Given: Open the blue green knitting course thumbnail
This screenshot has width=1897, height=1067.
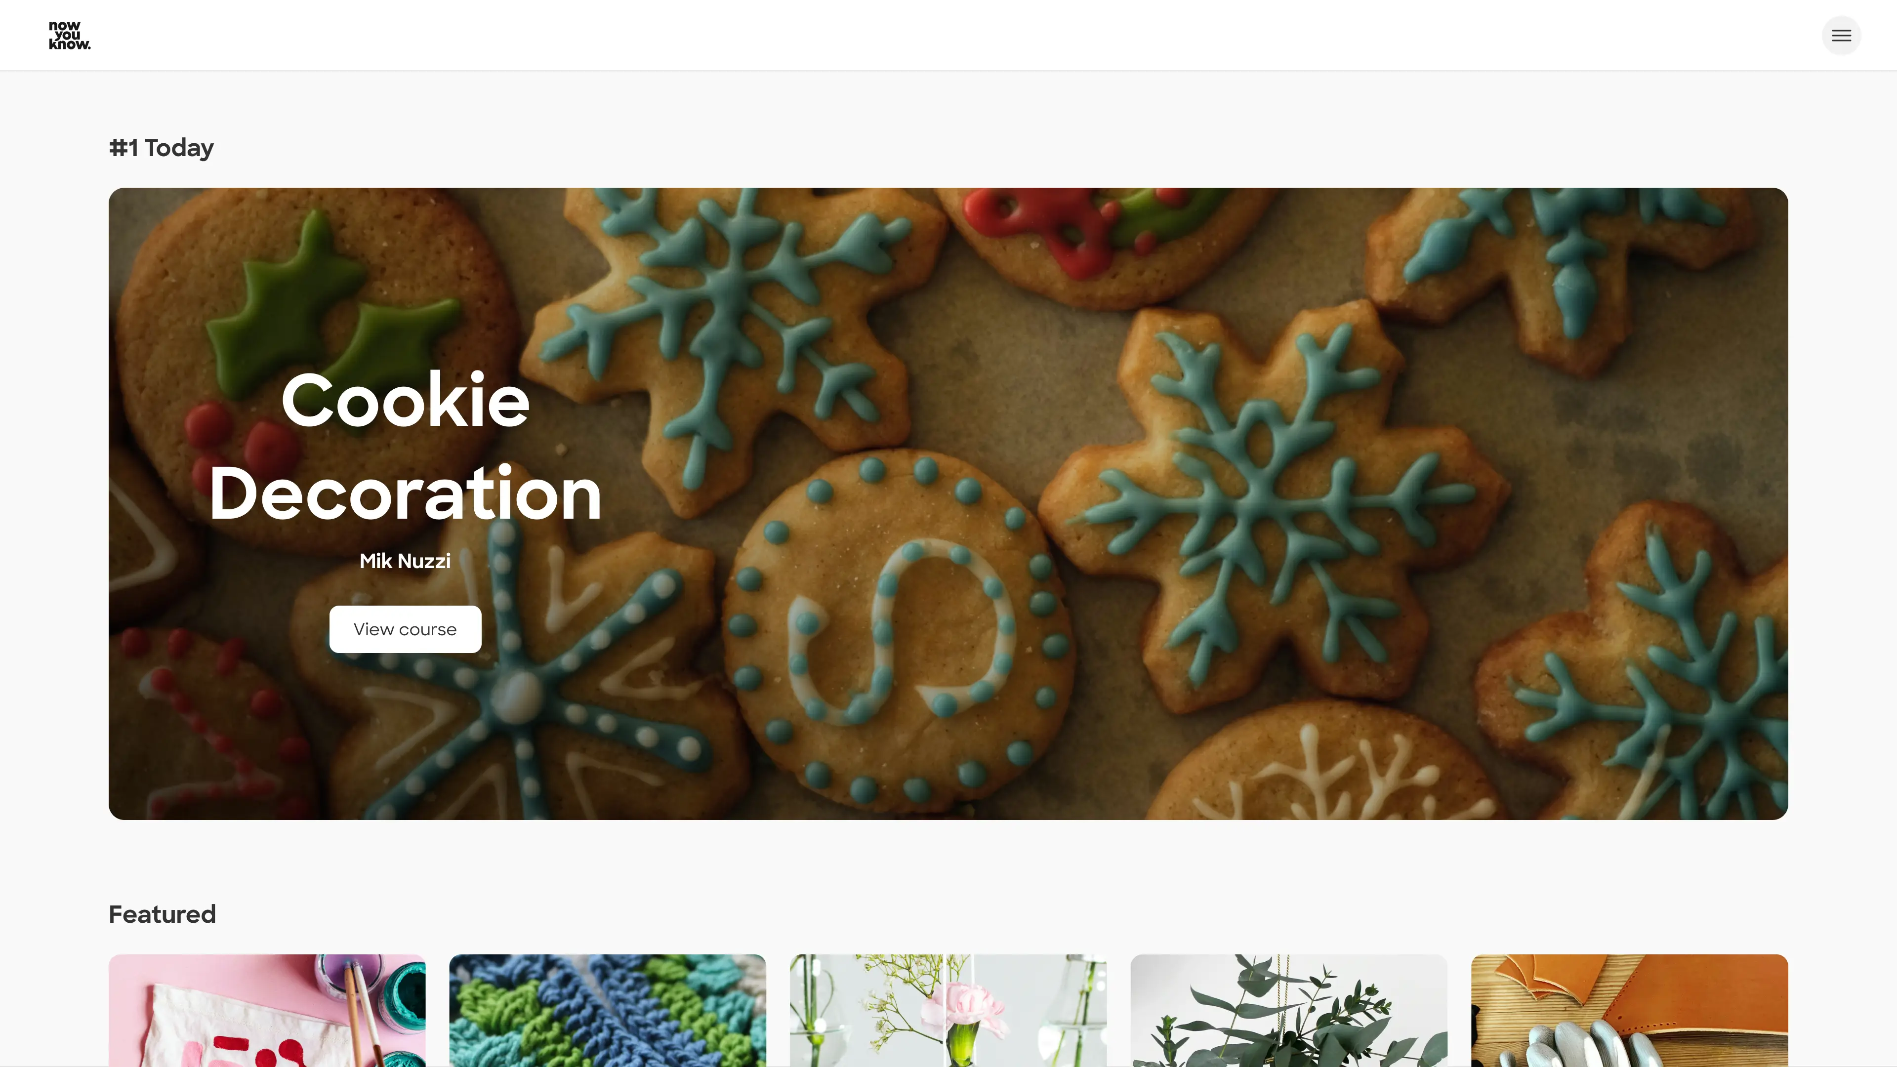Looking at the screenshot, I should [x=608, y=1010].
